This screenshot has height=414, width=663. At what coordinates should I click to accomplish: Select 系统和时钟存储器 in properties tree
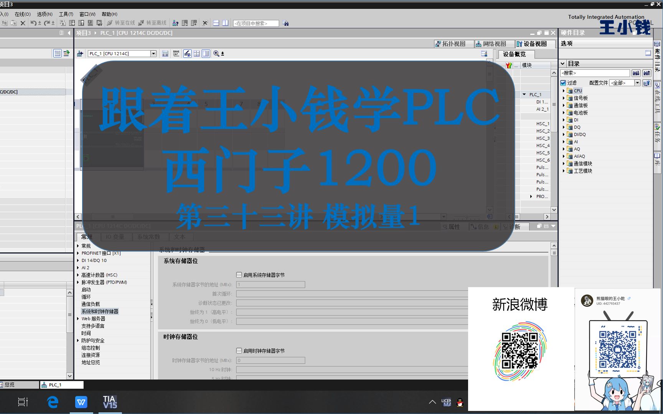point(100,311)
